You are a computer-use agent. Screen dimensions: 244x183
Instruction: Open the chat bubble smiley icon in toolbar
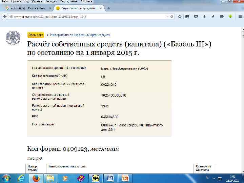coord(222,17)
